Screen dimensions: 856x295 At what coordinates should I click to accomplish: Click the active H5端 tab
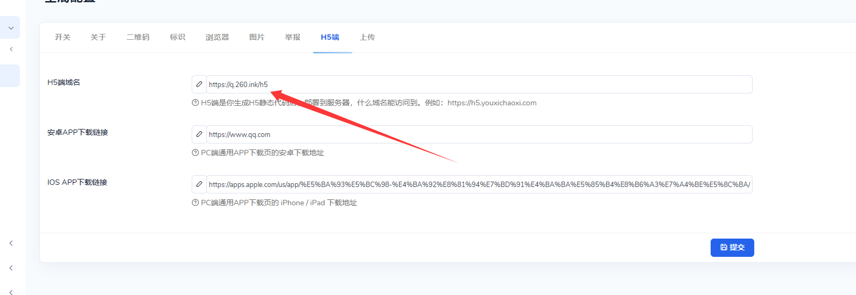[x=330, y=37]
